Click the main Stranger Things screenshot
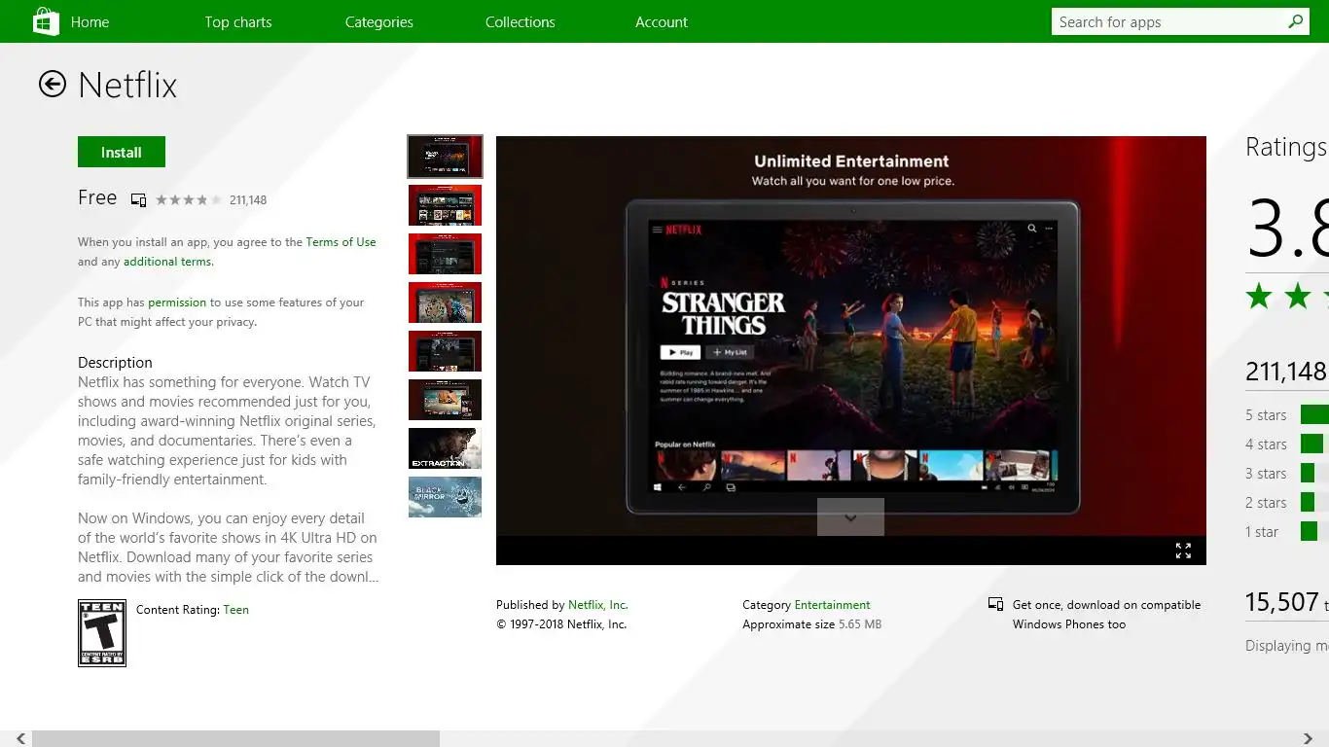Screen dimensions: 1329x747 click(851, 350)
